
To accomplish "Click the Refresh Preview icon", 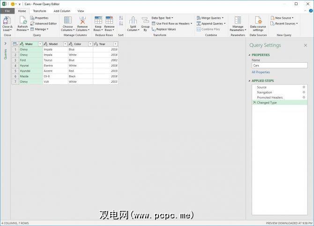I will click(x=22, y=20).
